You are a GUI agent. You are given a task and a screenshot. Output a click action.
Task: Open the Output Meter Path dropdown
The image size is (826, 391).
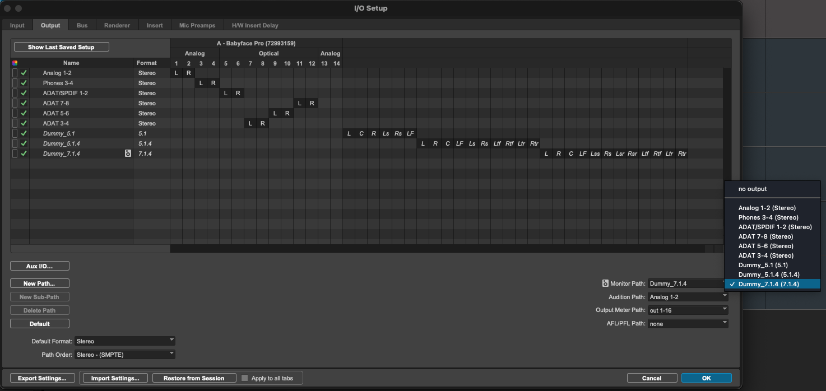pos(688,310)
